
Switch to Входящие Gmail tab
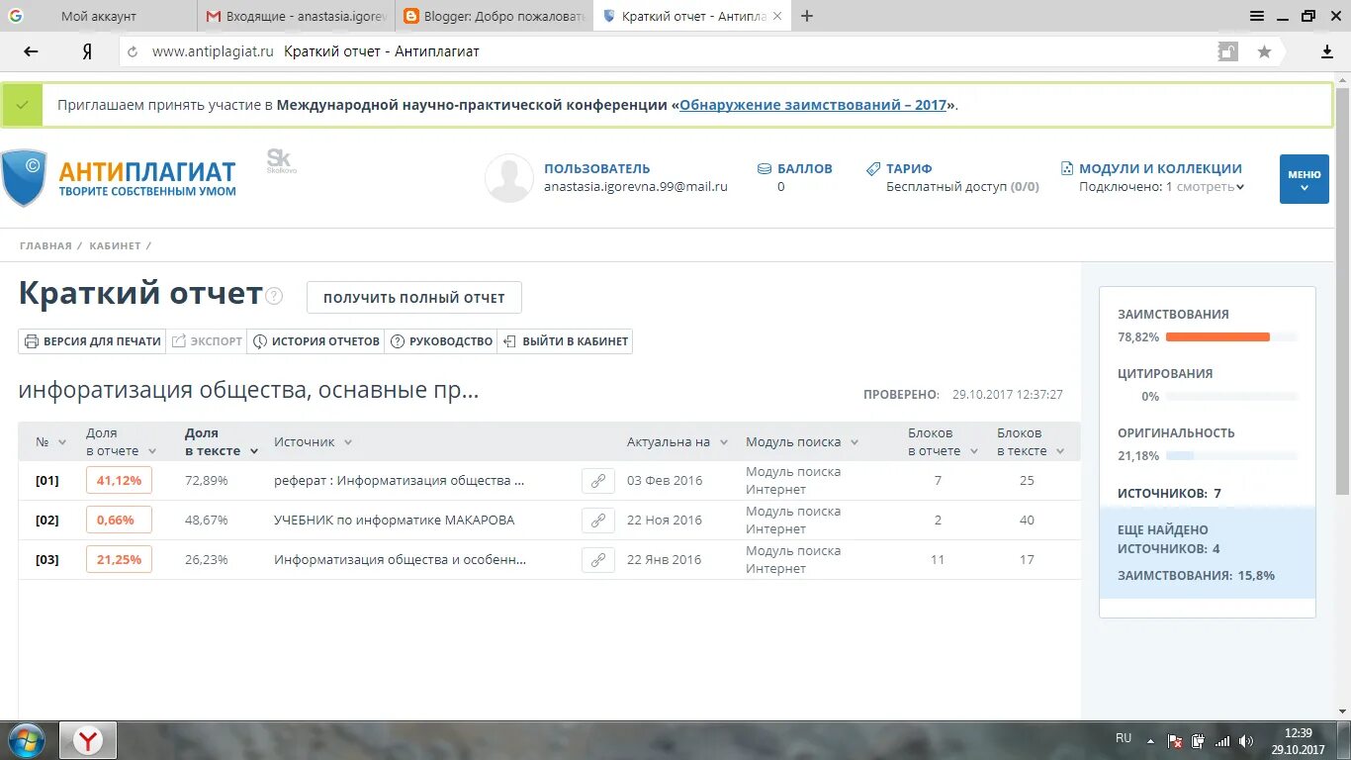tap(296, 16)
